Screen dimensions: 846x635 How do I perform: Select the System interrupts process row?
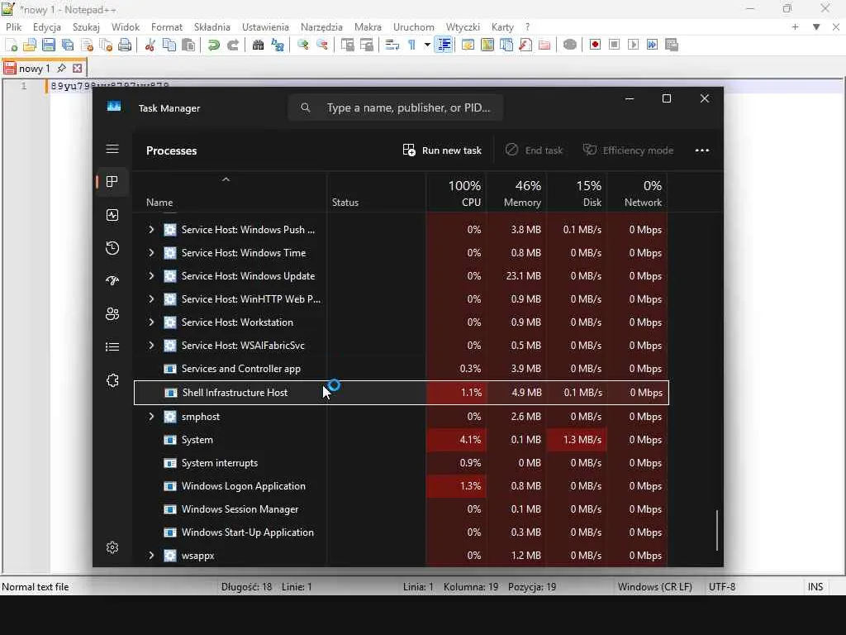(x=401, y=463)
